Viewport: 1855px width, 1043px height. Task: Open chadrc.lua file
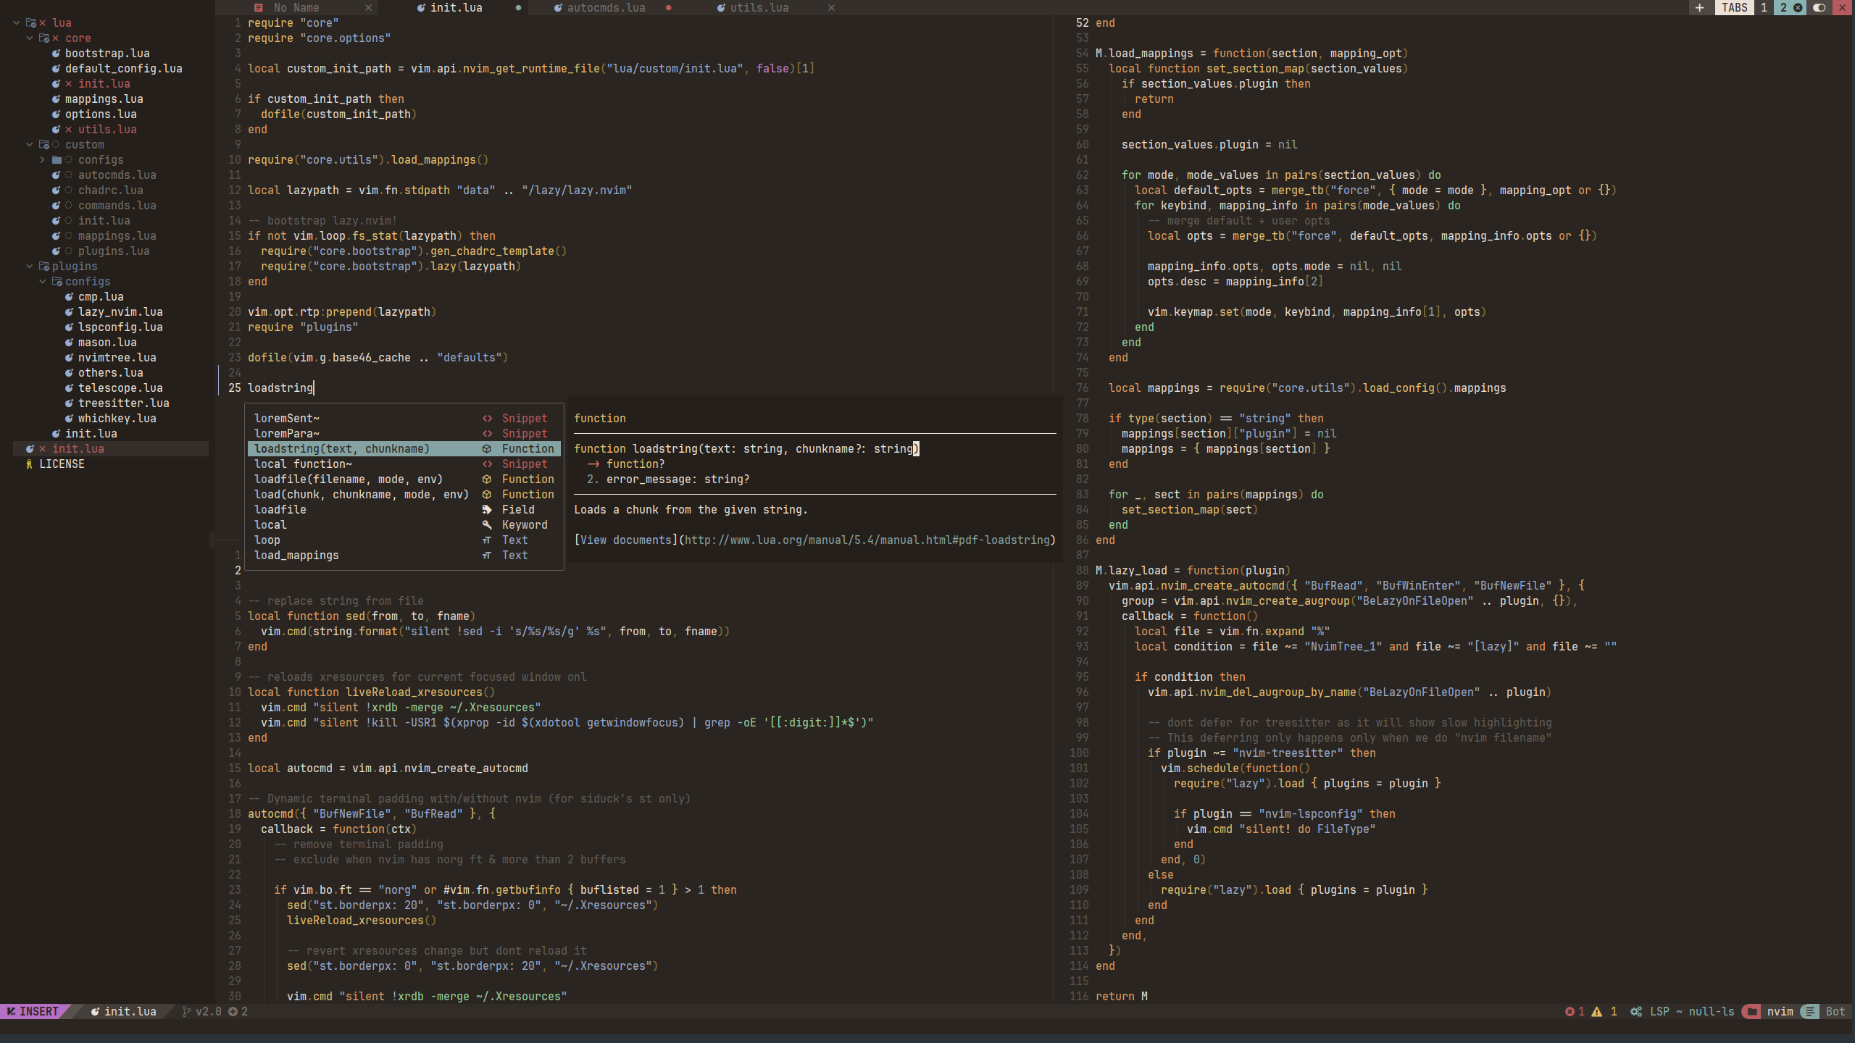point(110,190)
